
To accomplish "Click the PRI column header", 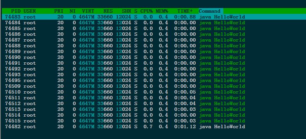I will pos(59,11).
